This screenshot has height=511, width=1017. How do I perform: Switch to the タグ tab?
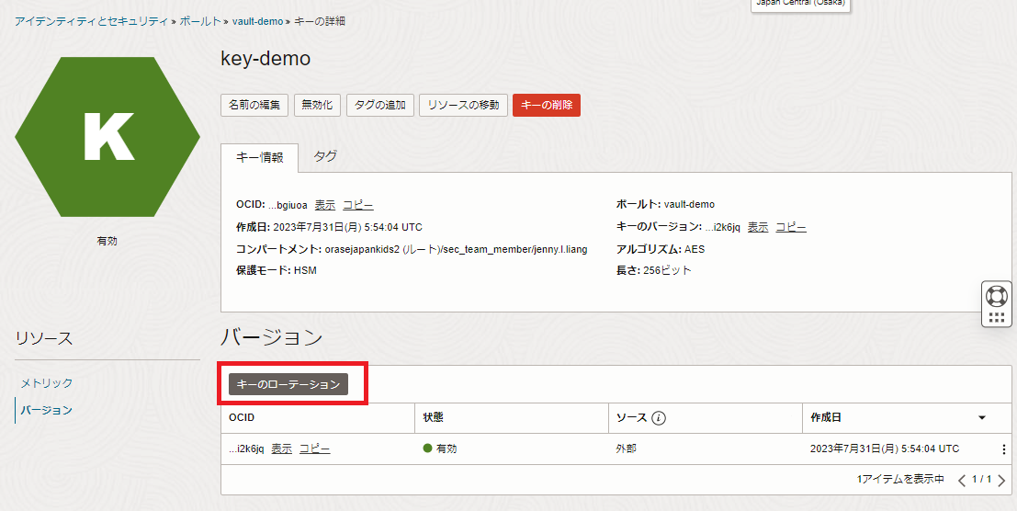coord(325,156)
